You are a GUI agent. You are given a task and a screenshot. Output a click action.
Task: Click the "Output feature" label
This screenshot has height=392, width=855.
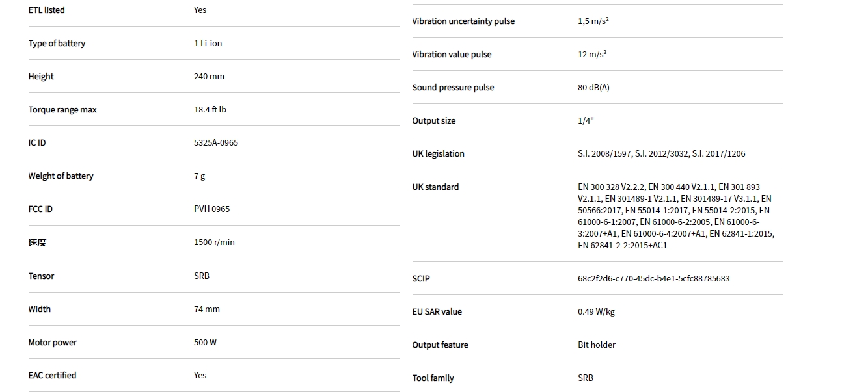440,345
